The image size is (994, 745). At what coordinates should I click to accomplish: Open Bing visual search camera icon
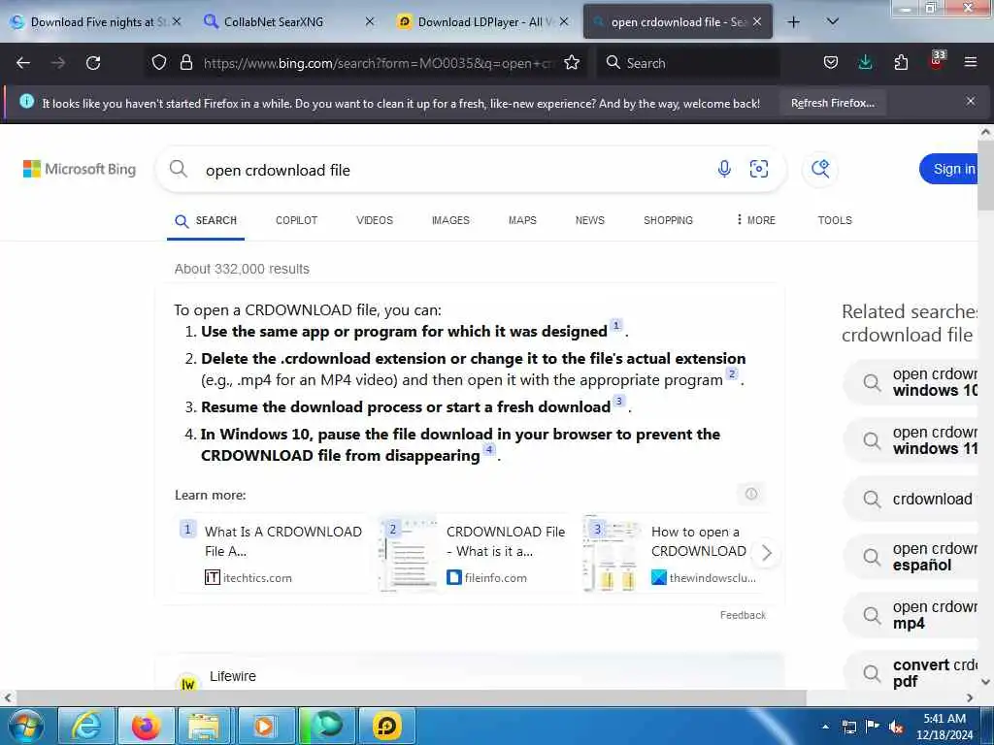click(759, 169)
